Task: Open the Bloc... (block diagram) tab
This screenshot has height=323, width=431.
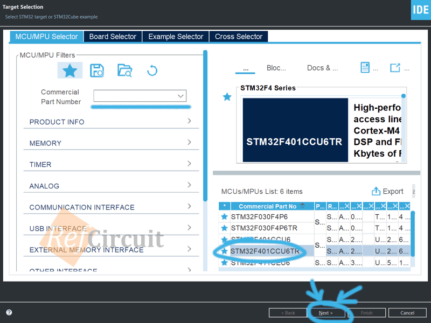Action: 276,68
